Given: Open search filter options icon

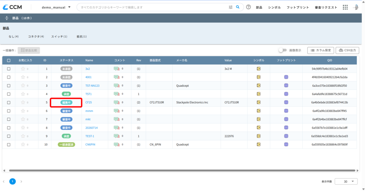Looking at the screenshot, I should coord(231,7).
